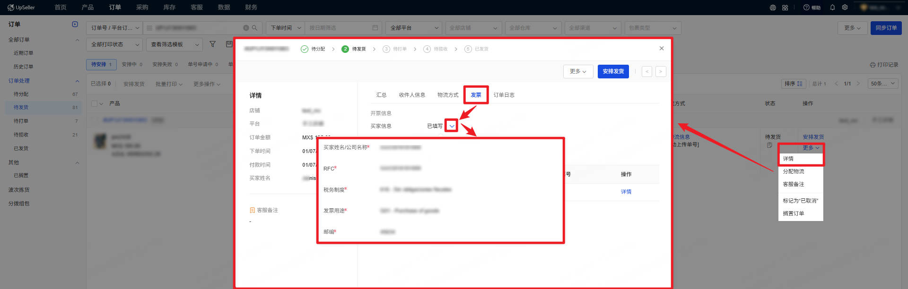
Task: Open the 全部平台 dropdown
Action: [x=414, y=28]
